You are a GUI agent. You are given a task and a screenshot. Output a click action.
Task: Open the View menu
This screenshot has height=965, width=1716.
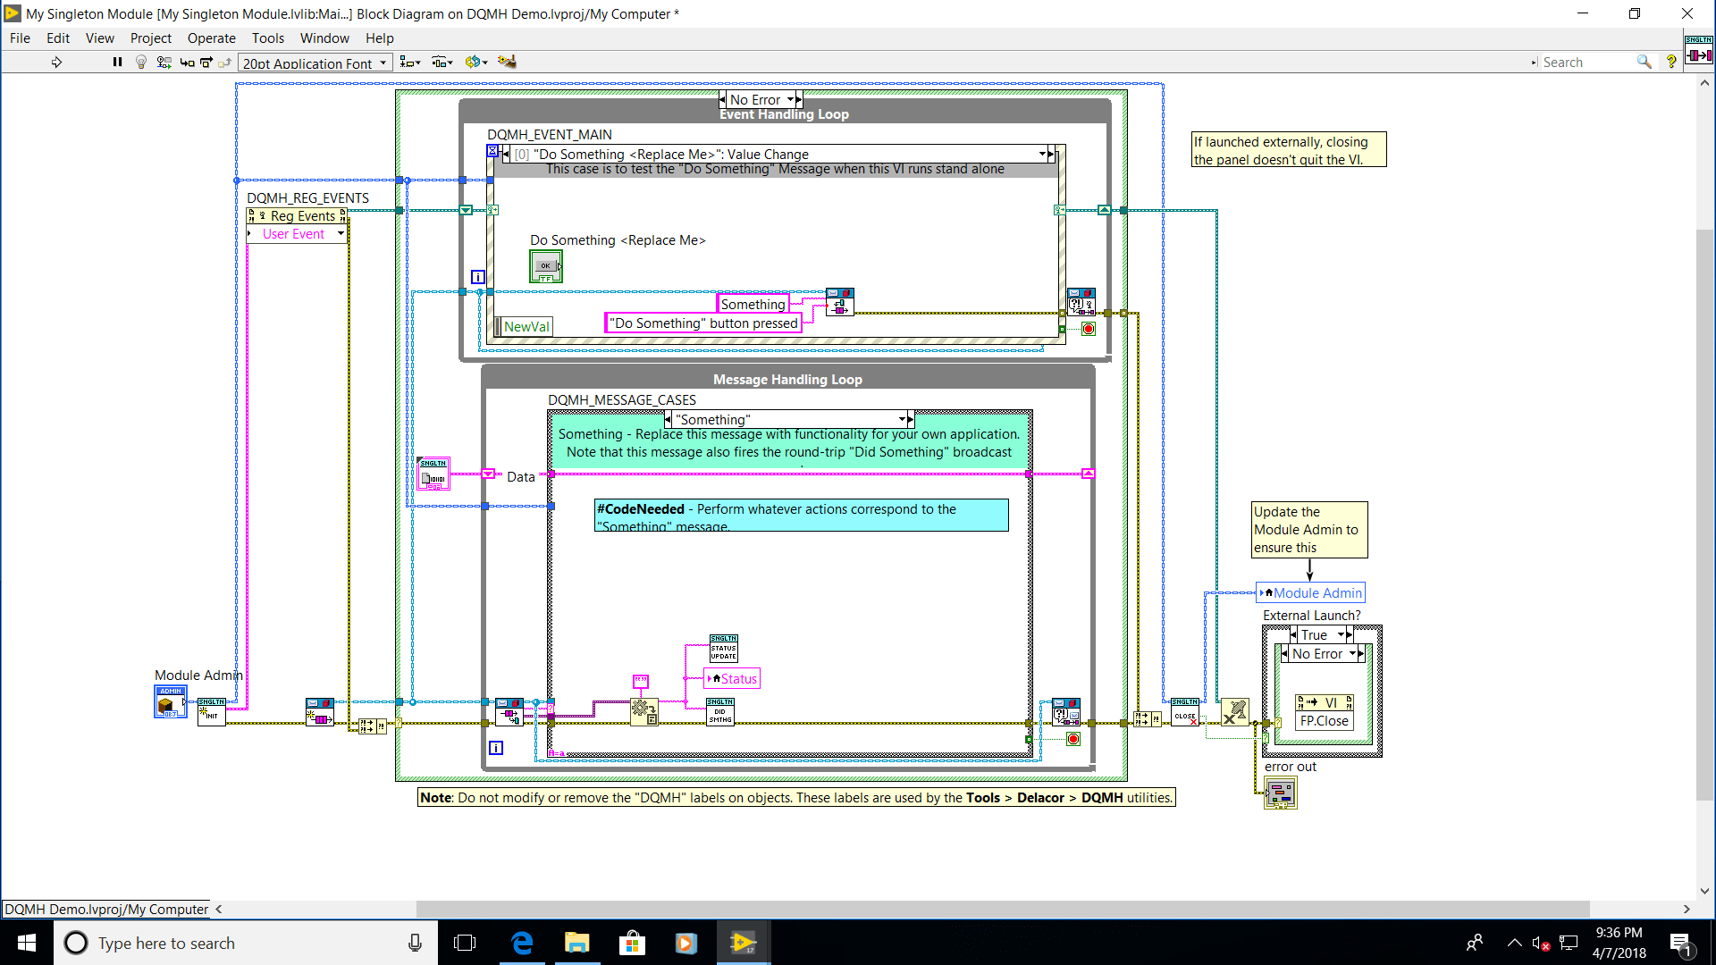(x=100, y=38)
